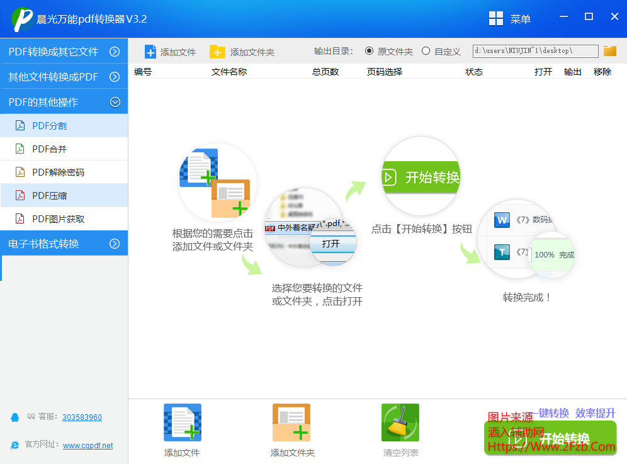This screenshot has height=464, width=627.
Task: Expand the 其他文件转换成PDF section
Action: (115, 77)
